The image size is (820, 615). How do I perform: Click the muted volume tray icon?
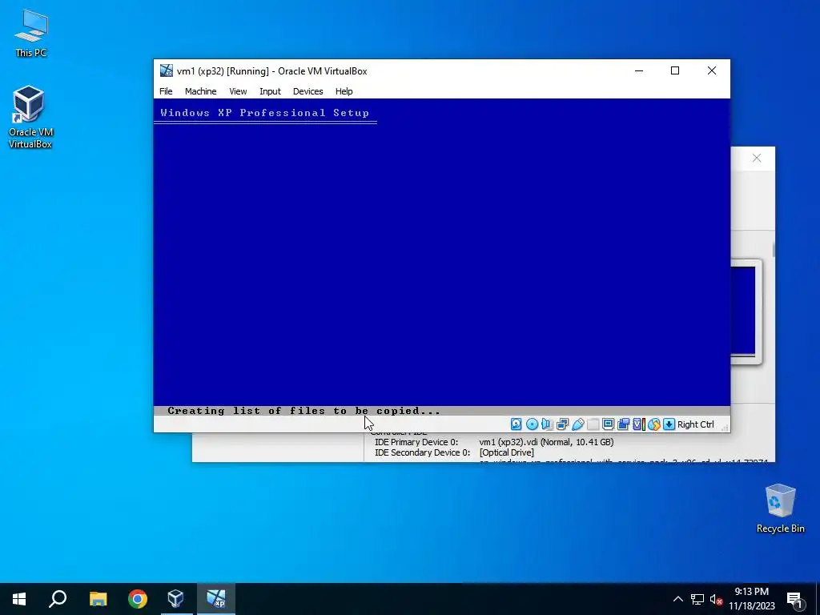point(716,599)
